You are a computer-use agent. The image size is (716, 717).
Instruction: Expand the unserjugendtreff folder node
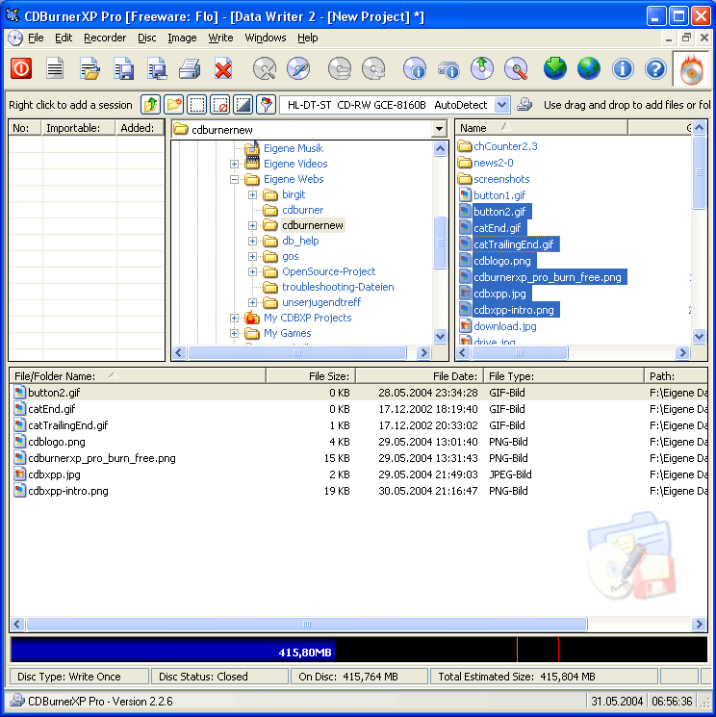point(252,302)
